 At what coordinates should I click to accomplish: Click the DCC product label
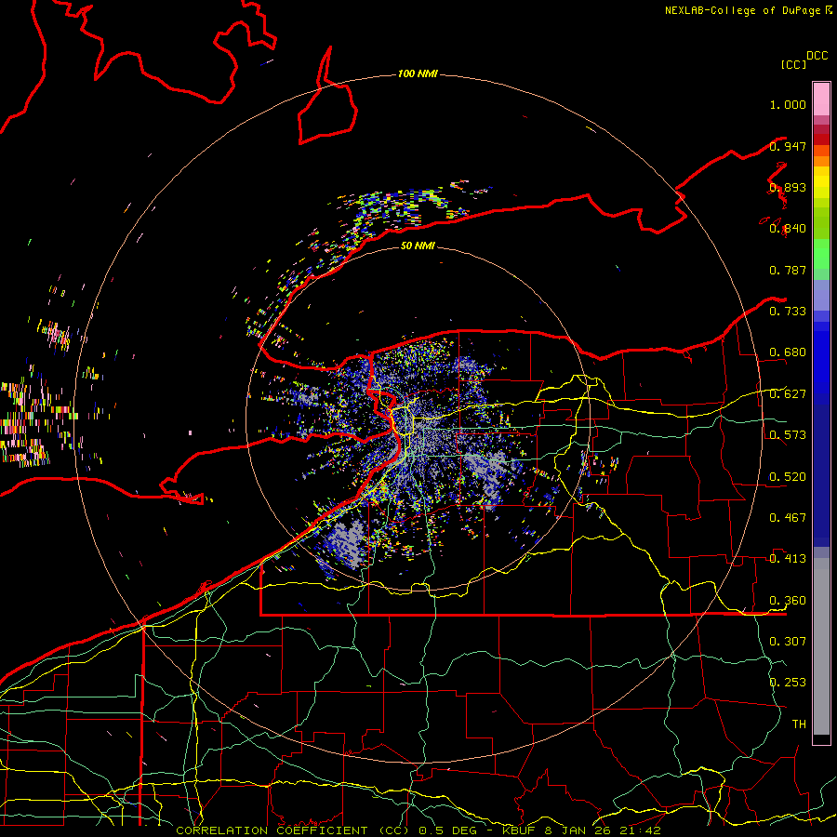pyautogui.click(x=817, y=56)
